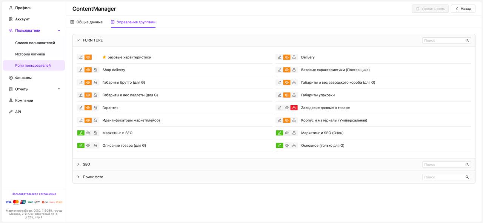Open Финансы section in the sidebar
The height and width of the screenshot is (223, 483).
(x=23, y=78)
